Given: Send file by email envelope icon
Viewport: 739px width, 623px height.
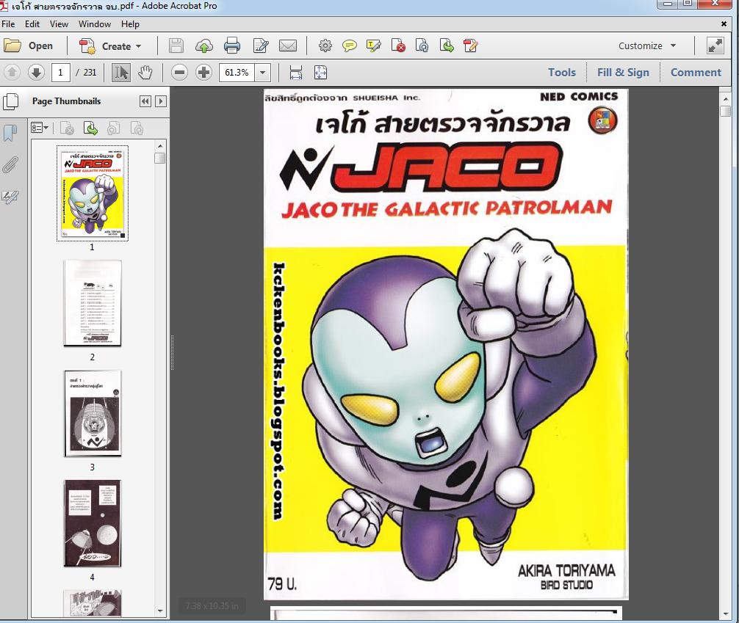Looking at the screenshot, I should 288,45.
